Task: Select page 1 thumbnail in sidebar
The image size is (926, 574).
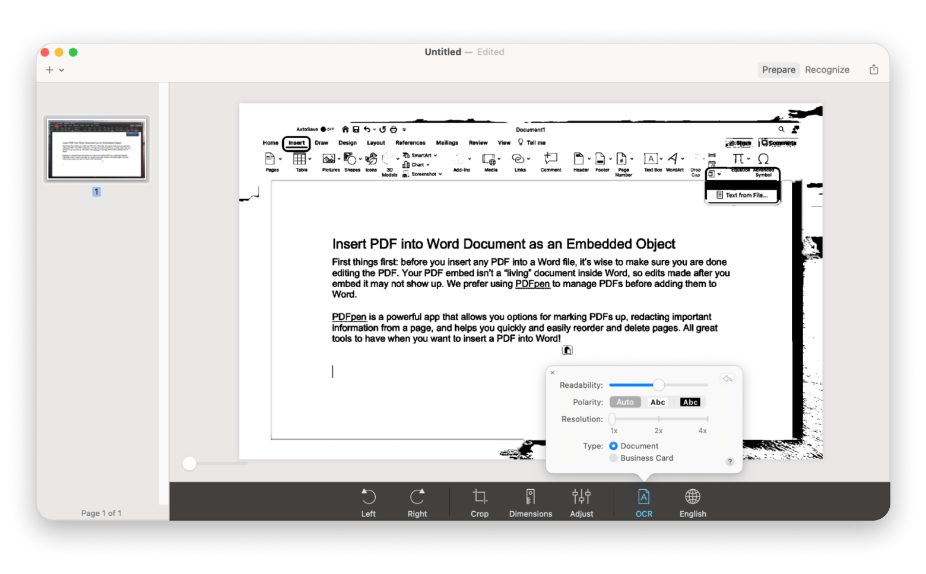Action: (97, 149)
